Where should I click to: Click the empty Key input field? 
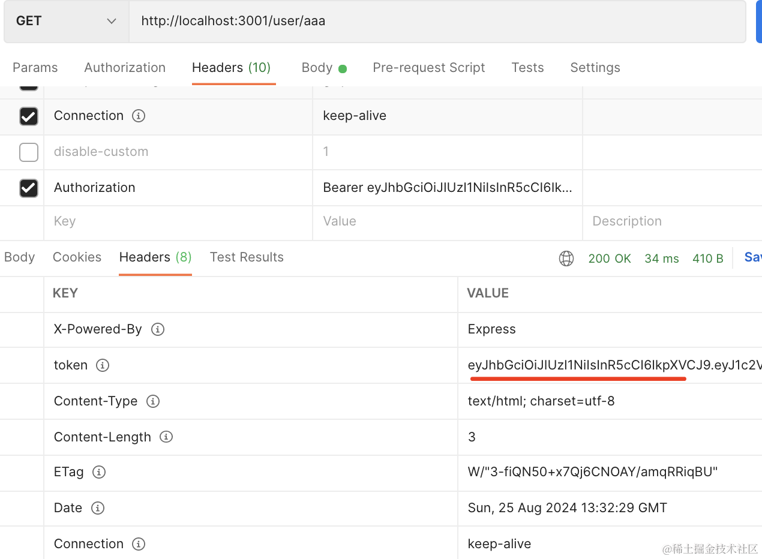tap(178, 221)
